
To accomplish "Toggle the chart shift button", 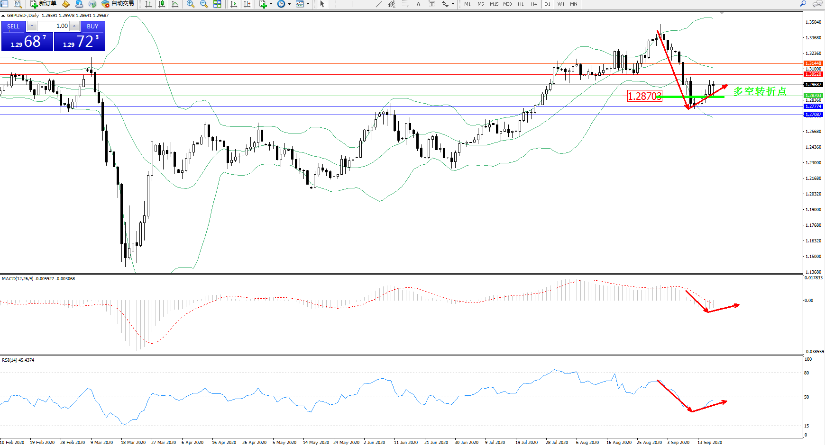I will [247, 4].
